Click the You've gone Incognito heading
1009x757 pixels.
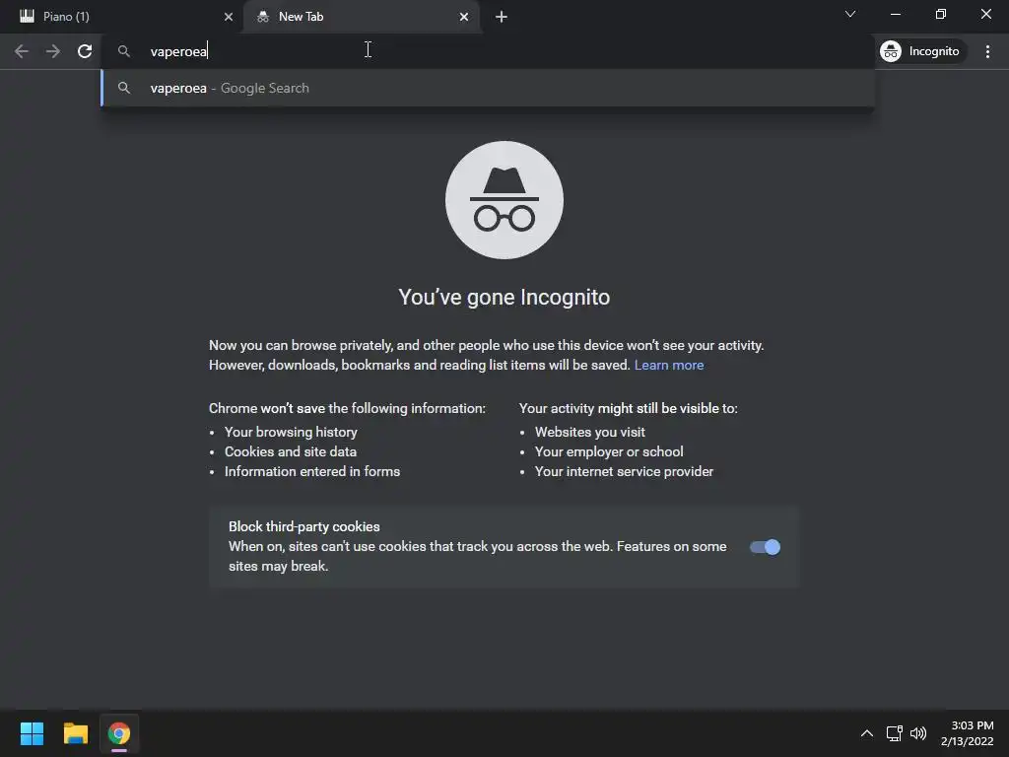click(x=504, y=298)
